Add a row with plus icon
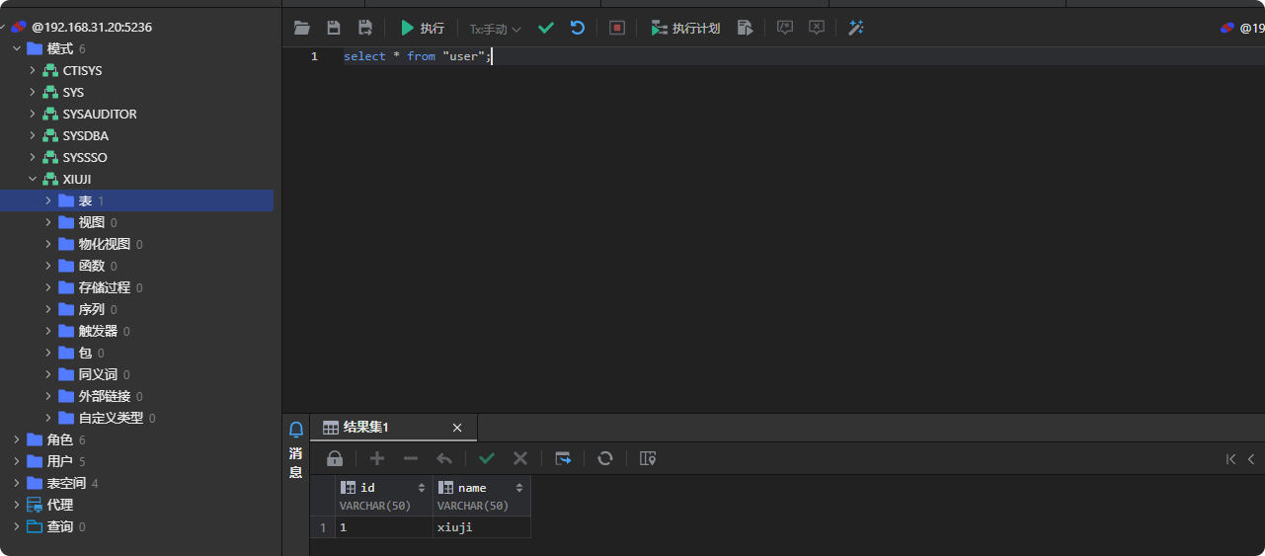Image resolution: width=1265 pixels, height=556 pixels. click(376, 458)
